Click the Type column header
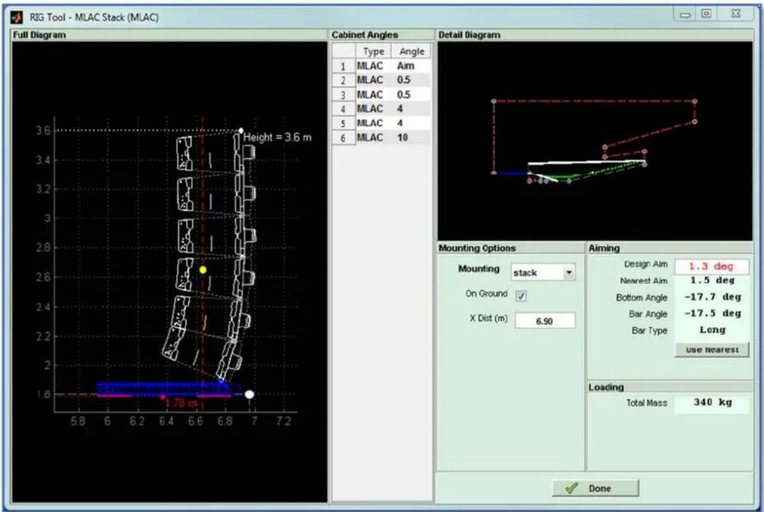The image size is (764, 512). click(x=373, y=52)
